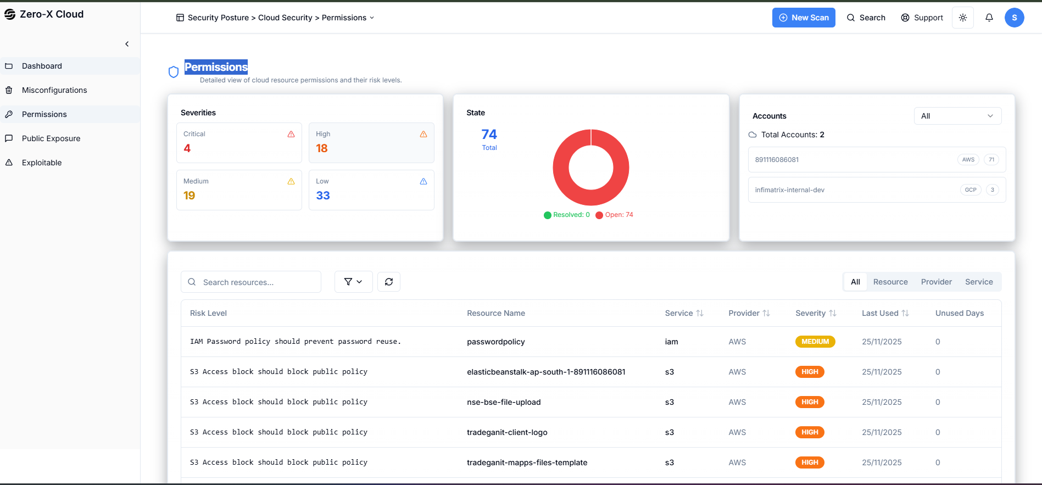The height and width of the screenshot is (485, 1042).
Task: Collapse the sidebar with the left chevron
Action: (127, 44)
